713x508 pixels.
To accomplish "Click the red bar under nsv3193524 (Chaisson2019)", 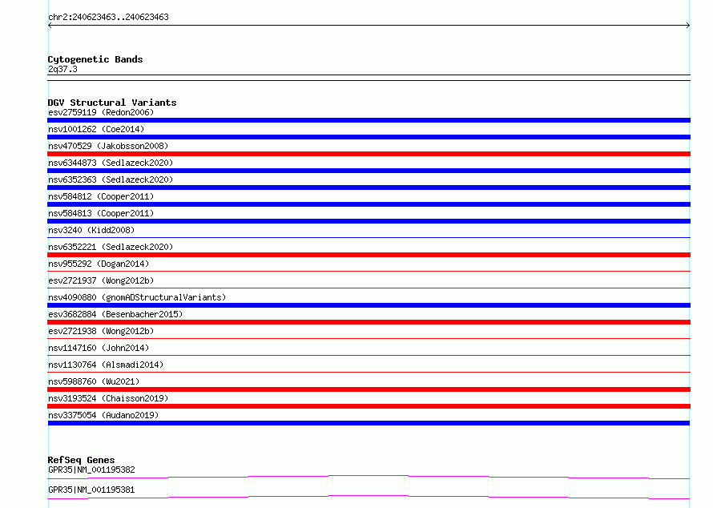I will [x=369, y=406].
